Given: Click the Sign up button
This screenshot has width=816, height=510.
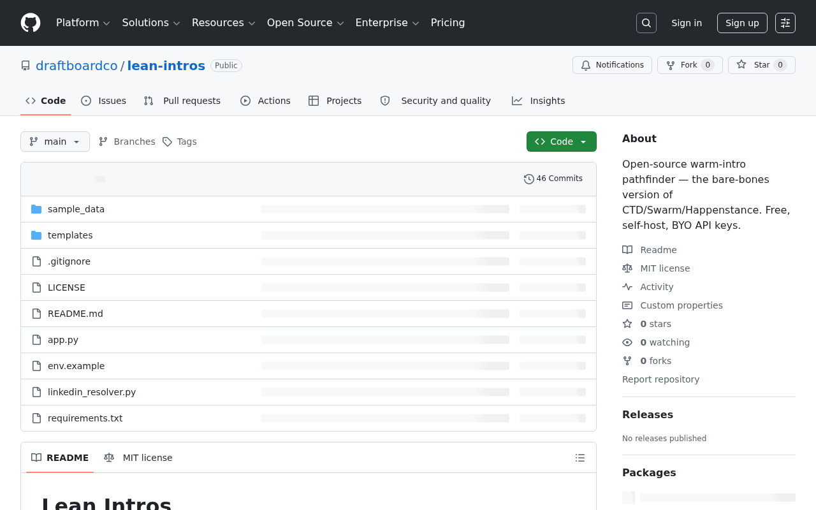Looking at the screenshot, I should point(742,23).
